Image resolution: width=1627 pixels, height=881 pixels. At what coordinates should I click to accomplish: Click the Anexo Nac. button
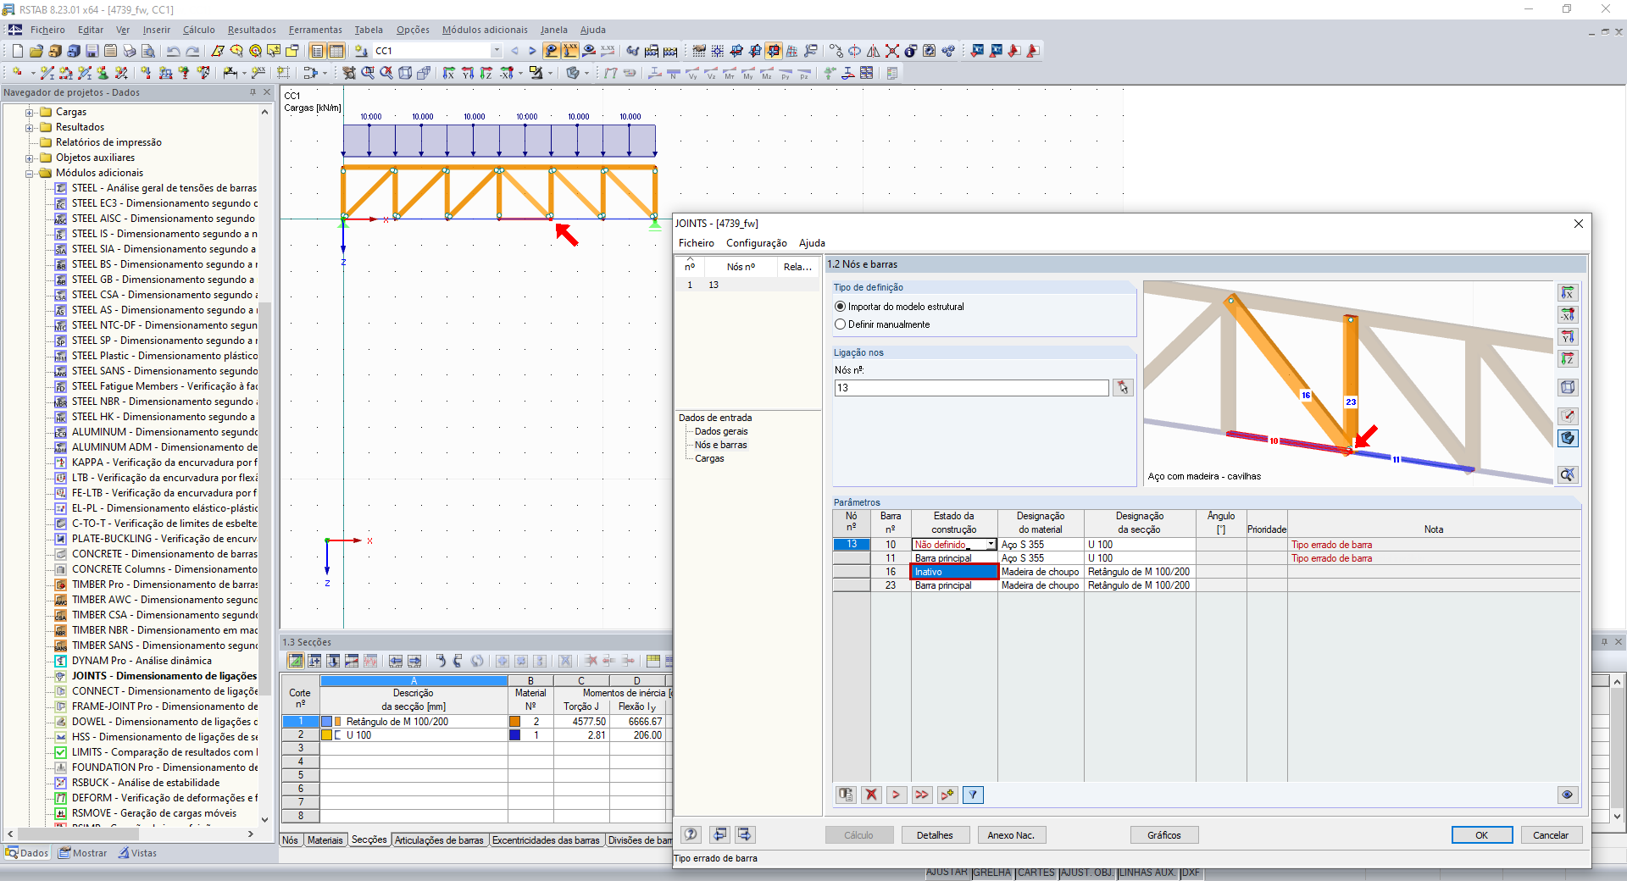(x=1011, y=835)
